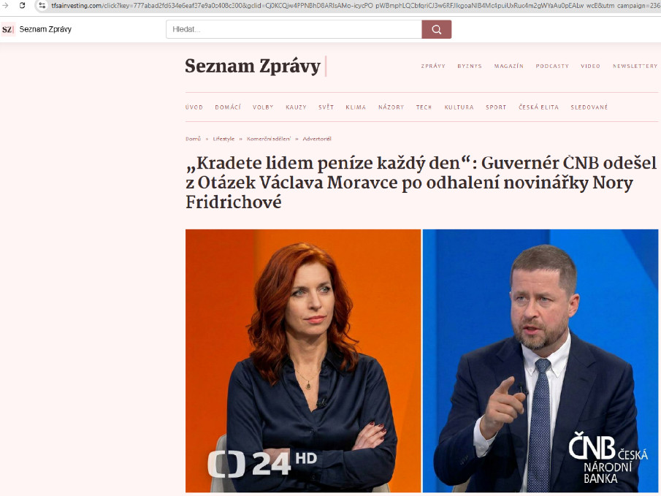The width and height of the screenshot is (661, 496).
Task: Select the BYZNYS menu item
Action: 470,66
